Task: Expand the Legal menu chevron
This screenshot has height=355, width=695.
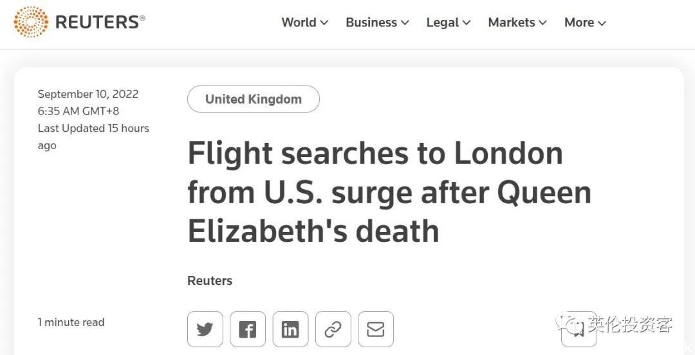Action: (467, 23)
